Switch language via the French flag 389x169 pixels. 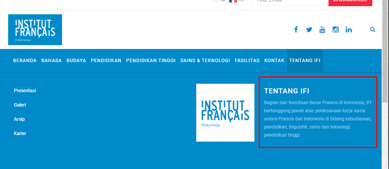[233, 1]
